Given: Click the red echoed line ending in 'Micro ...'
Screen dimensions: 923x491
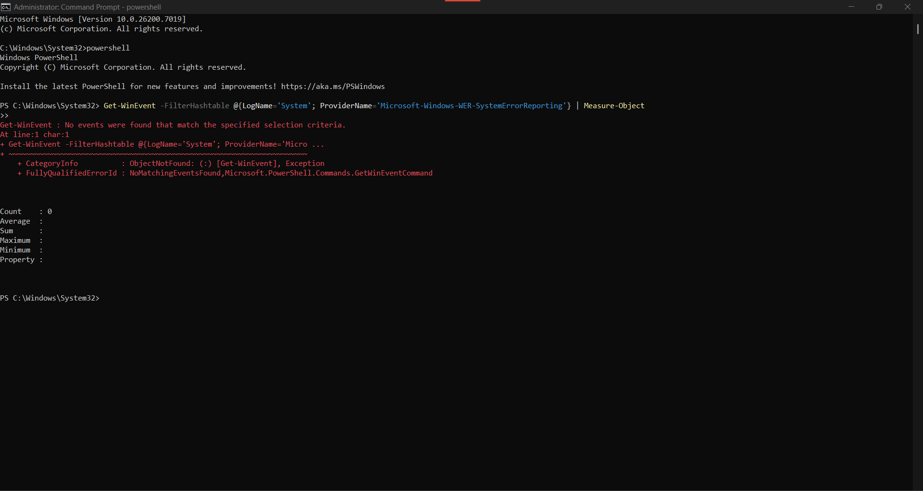Looking at the screenshot, I should point(162,144).
